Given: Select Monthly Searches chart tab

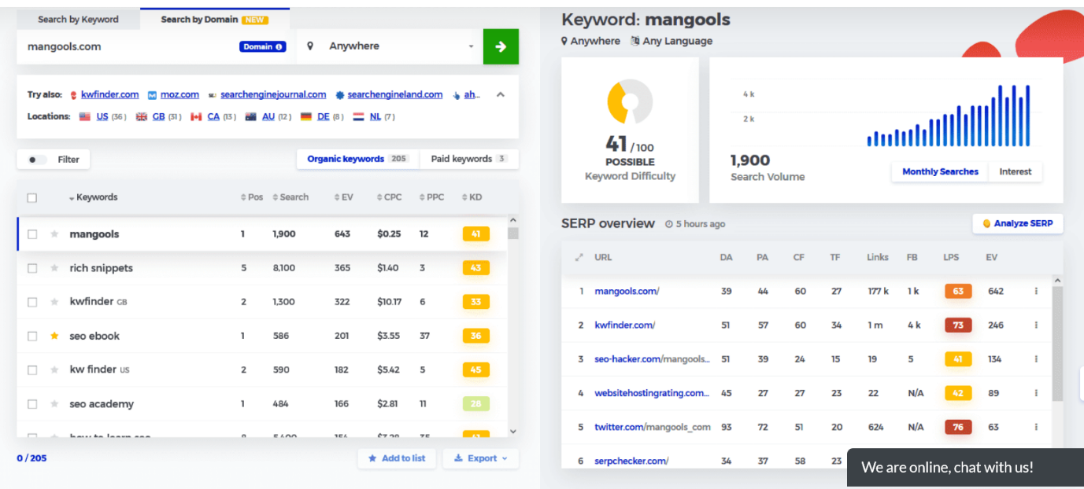Looking at the screenshot, I should (x=940, y=171).
